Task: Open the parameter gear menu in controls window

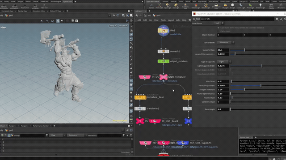Action: [x=277, y=19]
